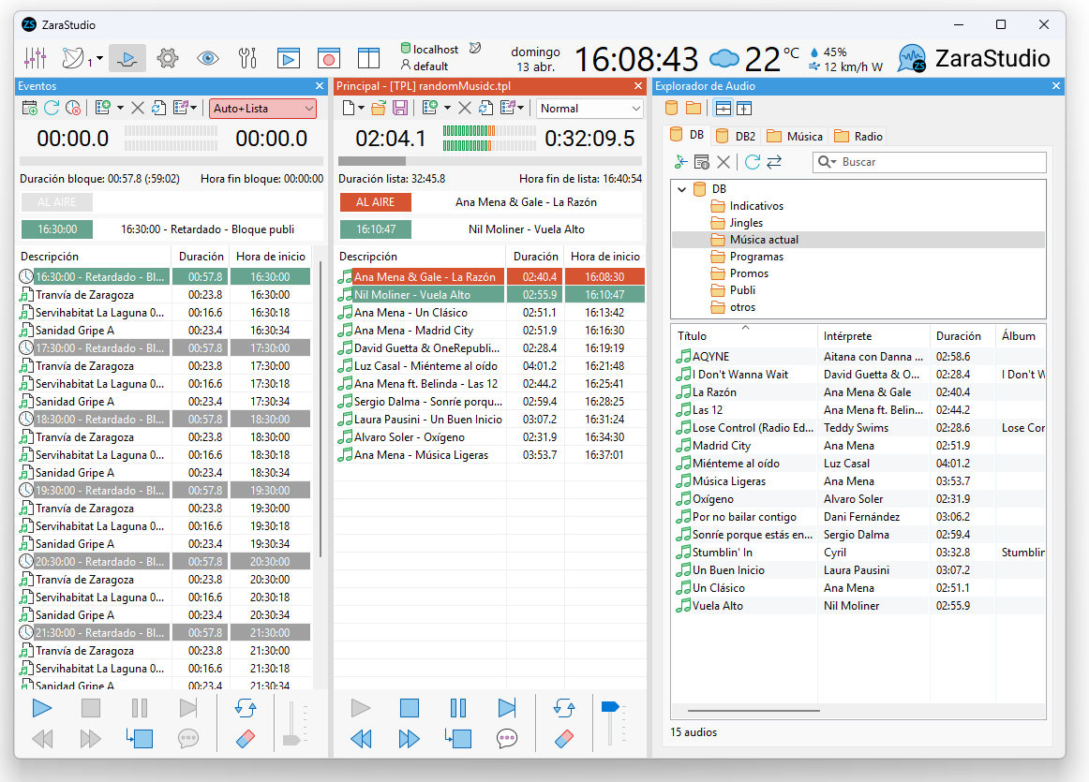The image size is (1089, 782).
Task: Open the Normal playback mode dropdown
Action: (x=589, y=109)
